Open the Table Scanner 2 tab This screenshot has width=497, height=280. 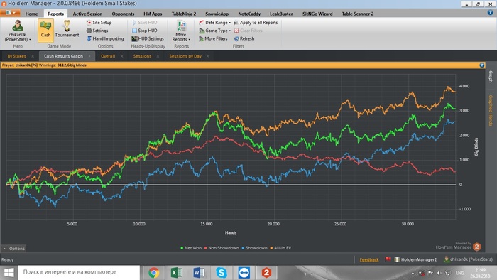coord(358,14)
